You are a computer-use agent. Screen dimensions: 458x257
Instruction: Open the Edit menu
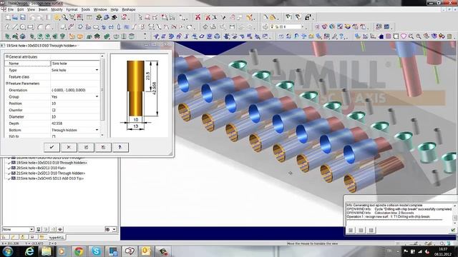tap(21, 9)
